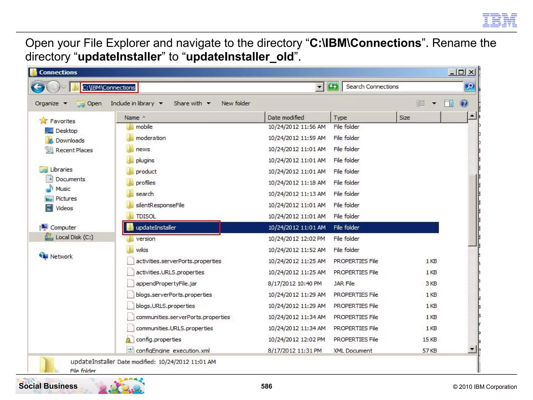Select Documents library in the navigation pane
The height and width of the screenshot is (400, 533).
[65, 179]
